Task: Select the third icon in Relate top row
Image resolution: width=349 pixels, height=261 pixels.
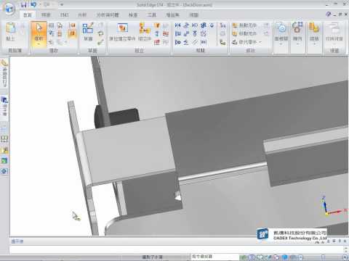Action: click(x=195, y=25)
